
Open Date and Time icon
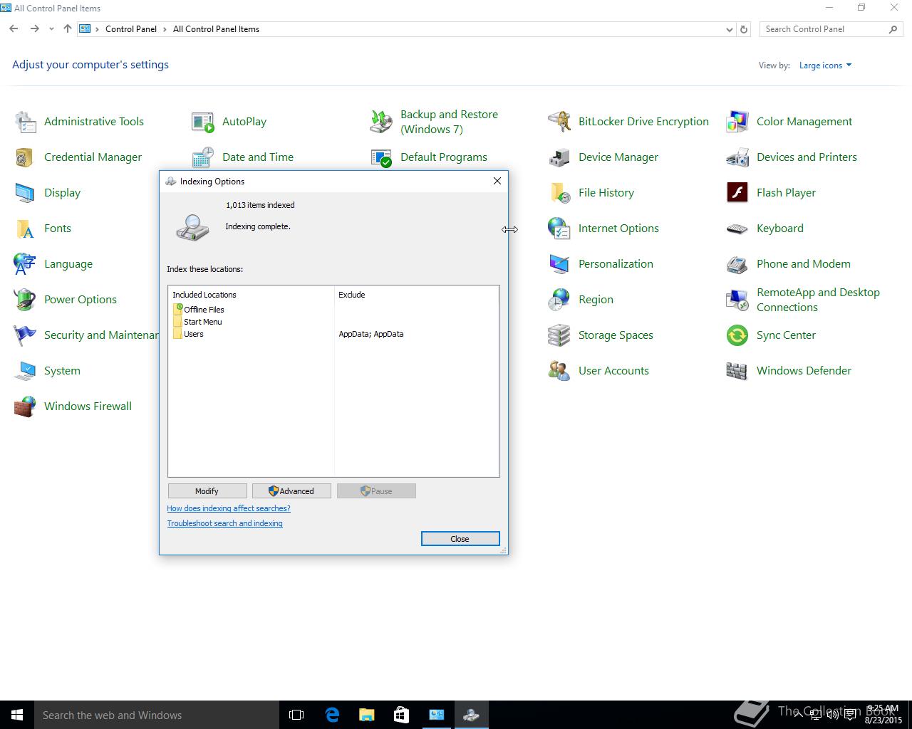(x=203, y=157)
